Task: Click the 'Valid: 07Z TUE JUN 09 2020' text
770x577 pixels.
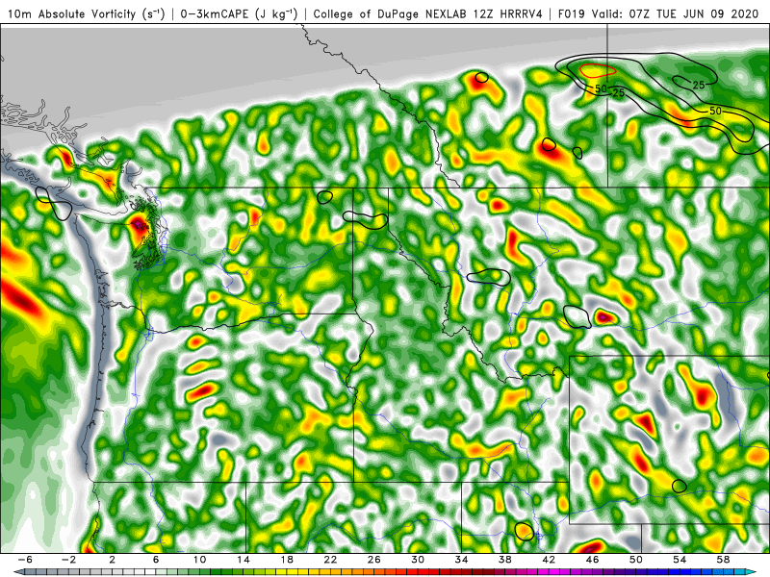Action: click(x=676, y=13)
